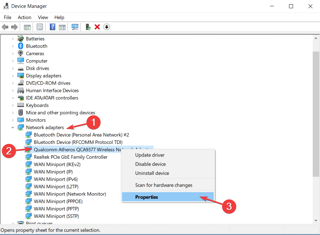Click the Disable device toolbar icon
This screenshot has height=235, width=320.
pyautogui.click(x=106, y=27)
